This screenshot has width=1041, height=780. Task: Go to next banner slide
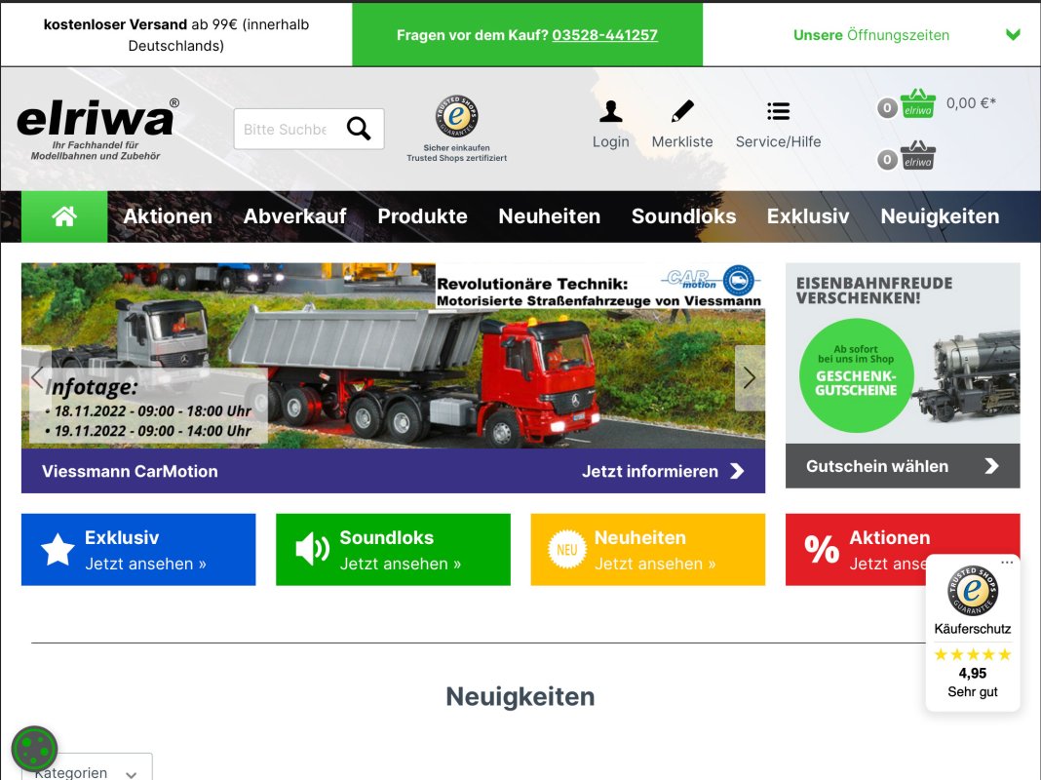pyautogui.click(x=749, y=377)
